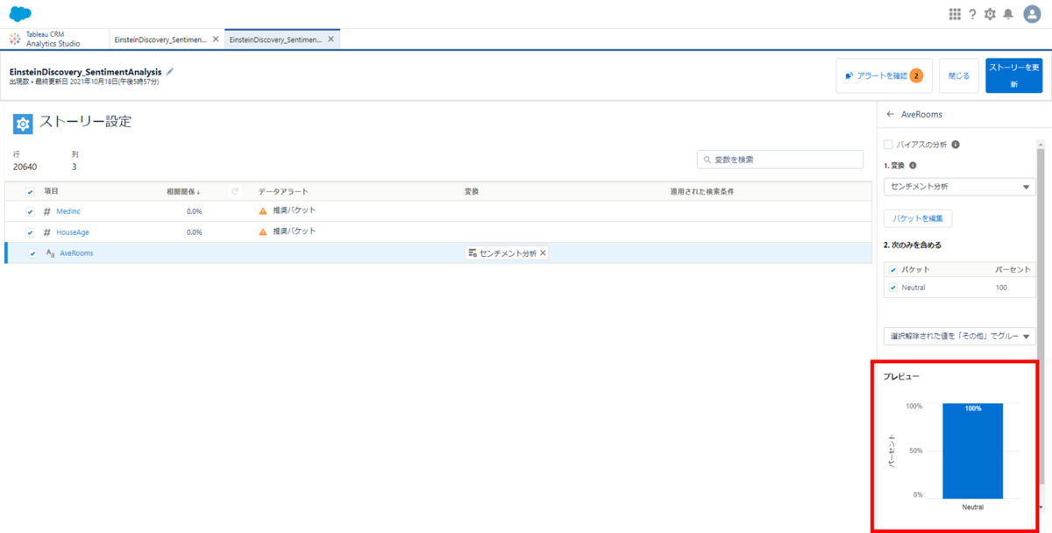The height and width of the screenshot is (533, 1052).
Task: Edit story name with pencil icon
Action: tap(170, 71)
